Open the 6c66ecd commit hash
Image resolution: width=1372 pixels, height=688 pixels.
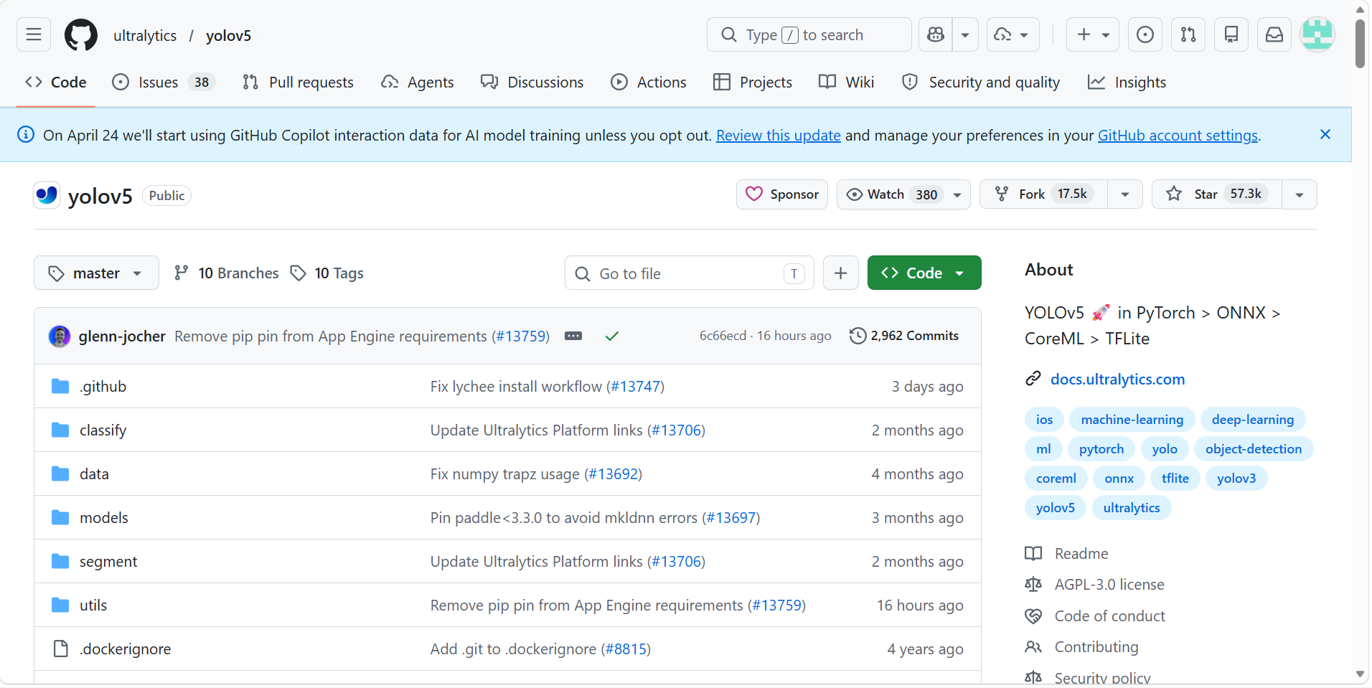point(723,336)
